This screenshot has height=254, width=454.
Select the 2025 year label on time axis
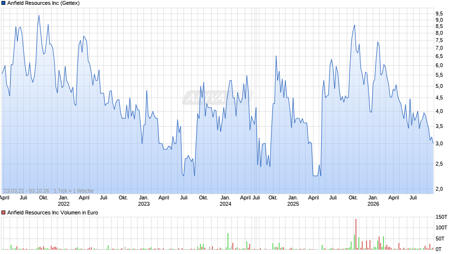(293, 204)
